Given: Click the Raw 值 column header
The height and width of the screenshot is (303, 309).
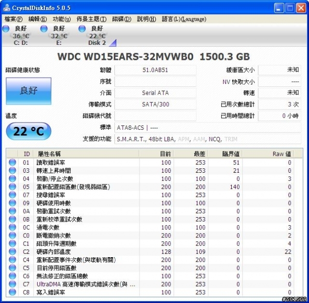Looking at the screenshot, I should pos(268,154).
